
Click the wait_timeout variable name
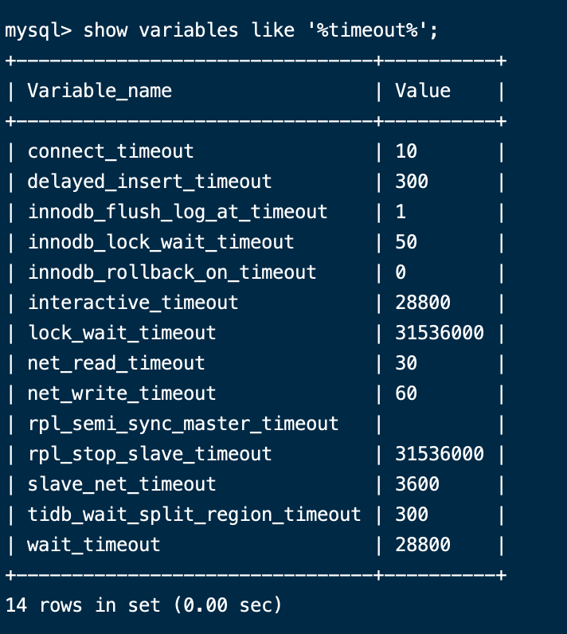pyautogui.click(x=93, y=545)
